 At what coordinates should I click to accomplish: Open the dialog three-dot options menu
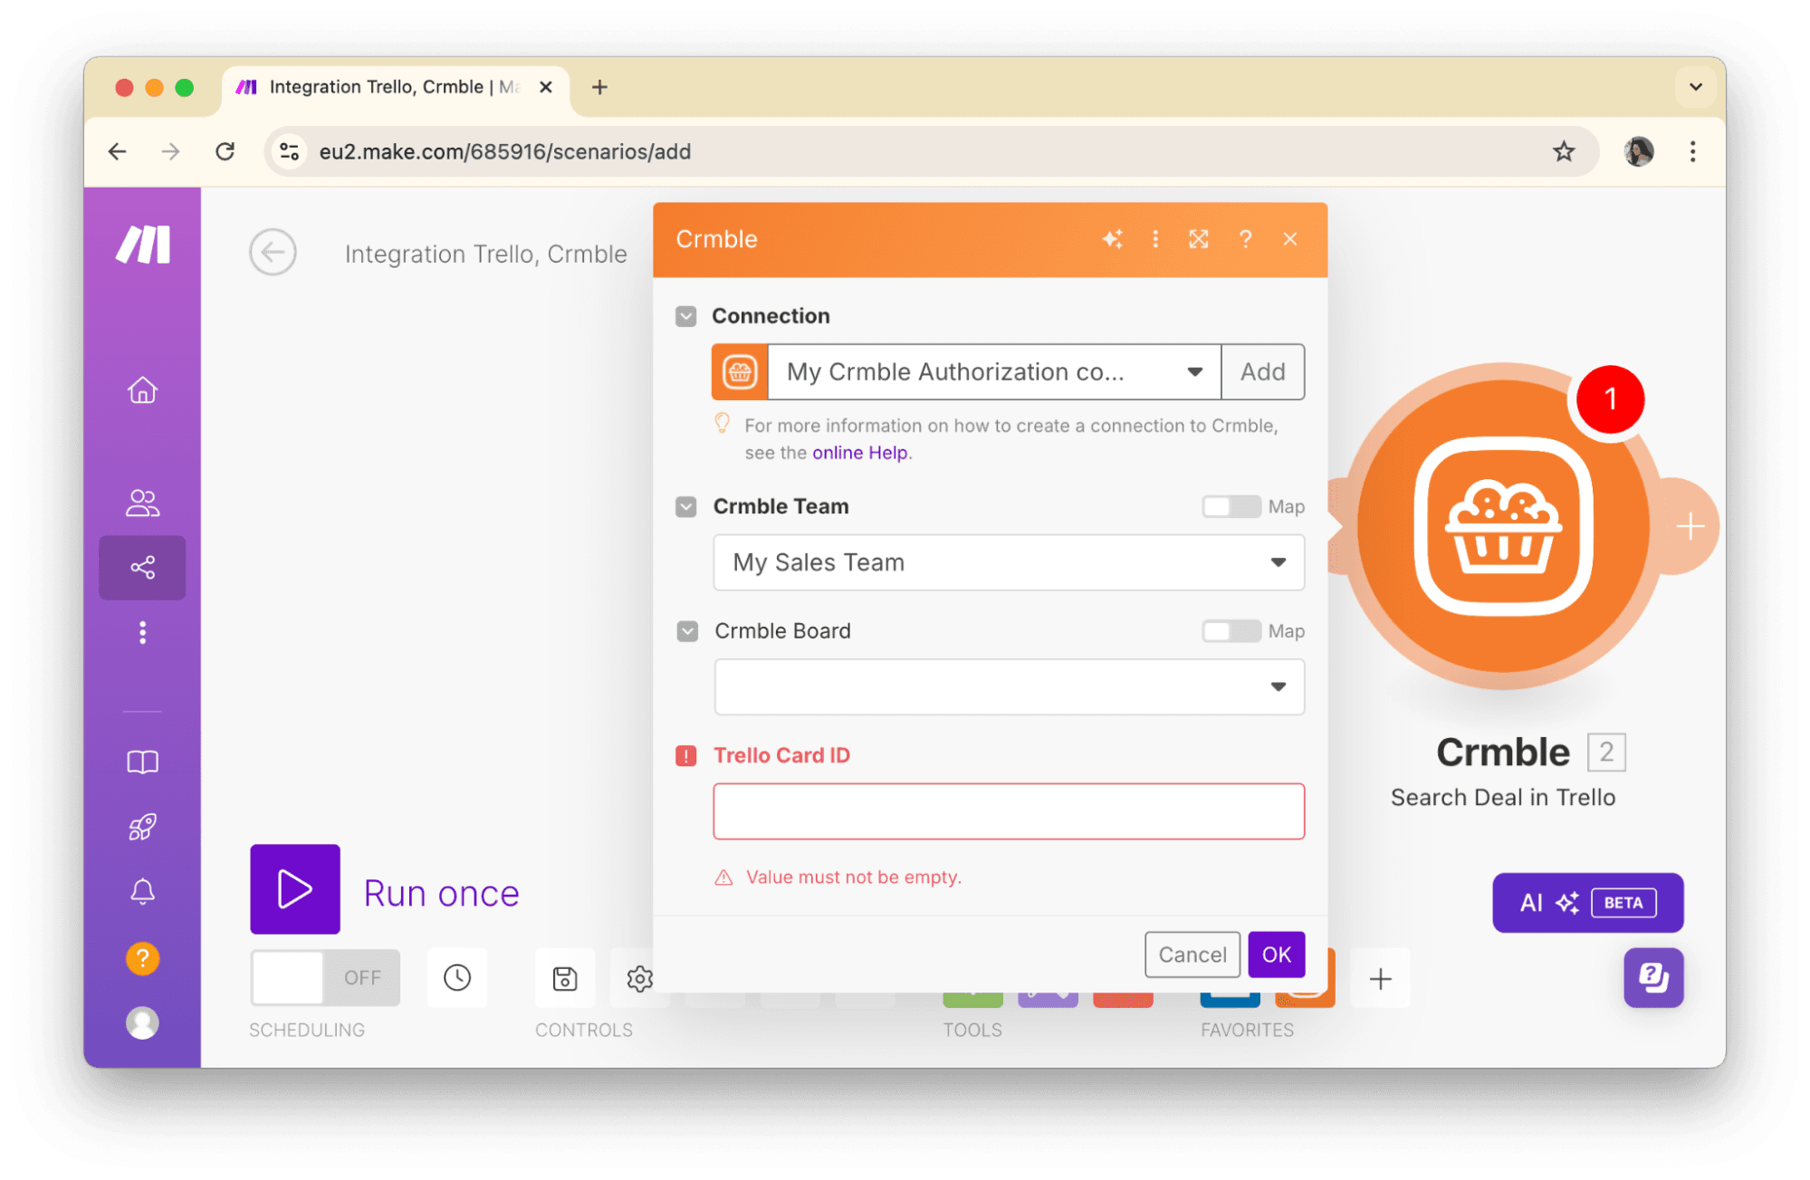tap(1155, 239)
